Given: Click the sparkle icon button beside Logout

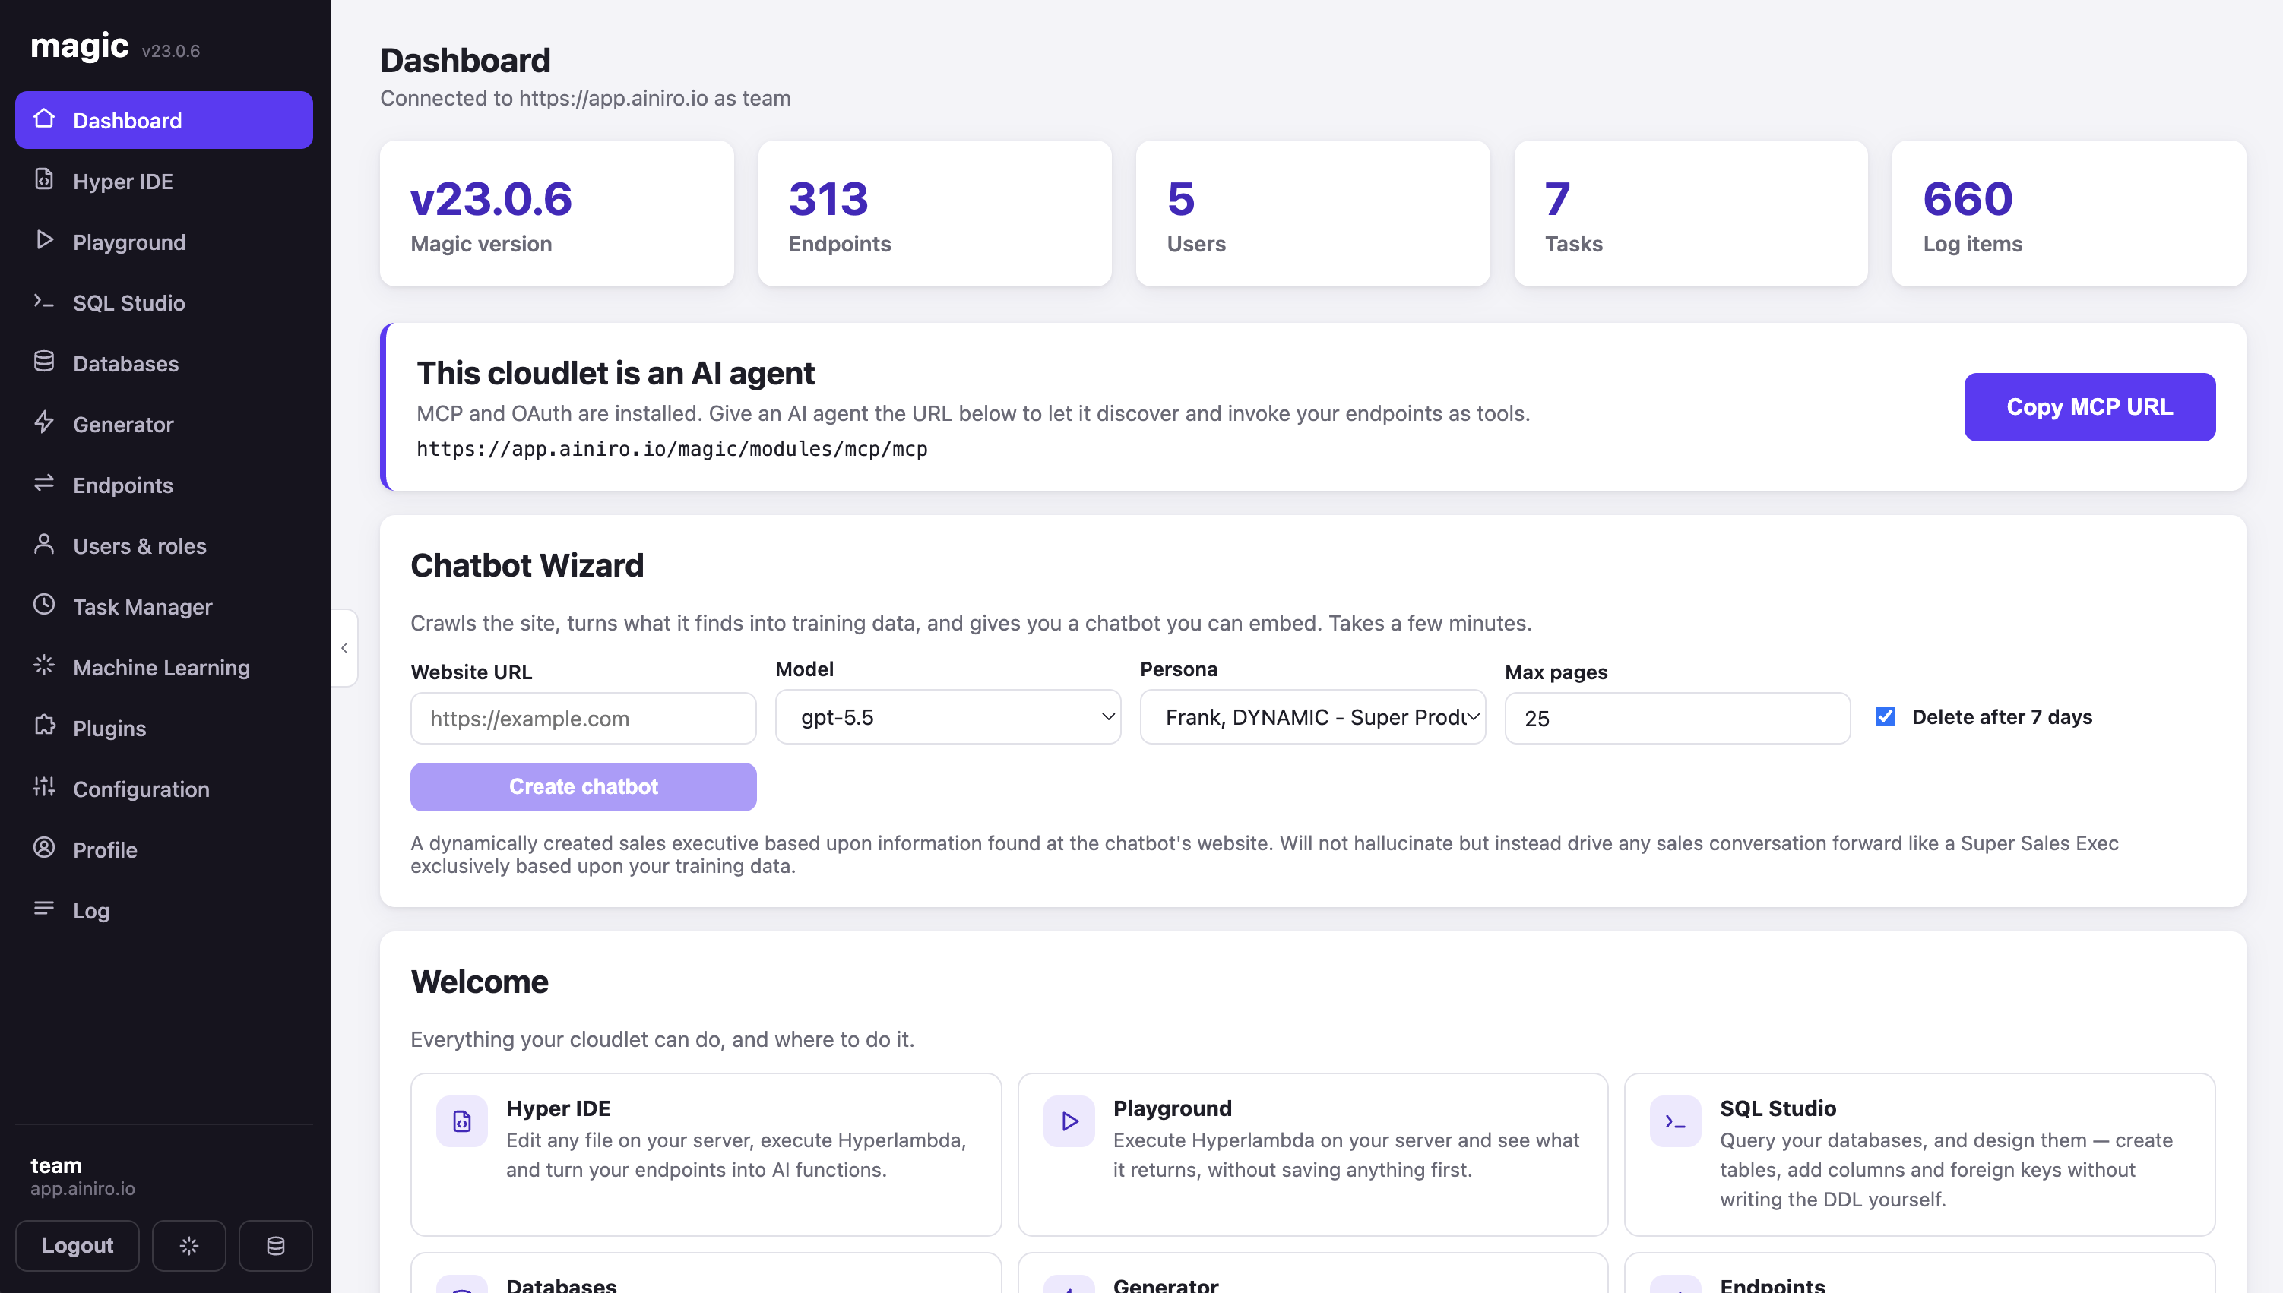Looking at the screenshot, I should coord(189,1246).
